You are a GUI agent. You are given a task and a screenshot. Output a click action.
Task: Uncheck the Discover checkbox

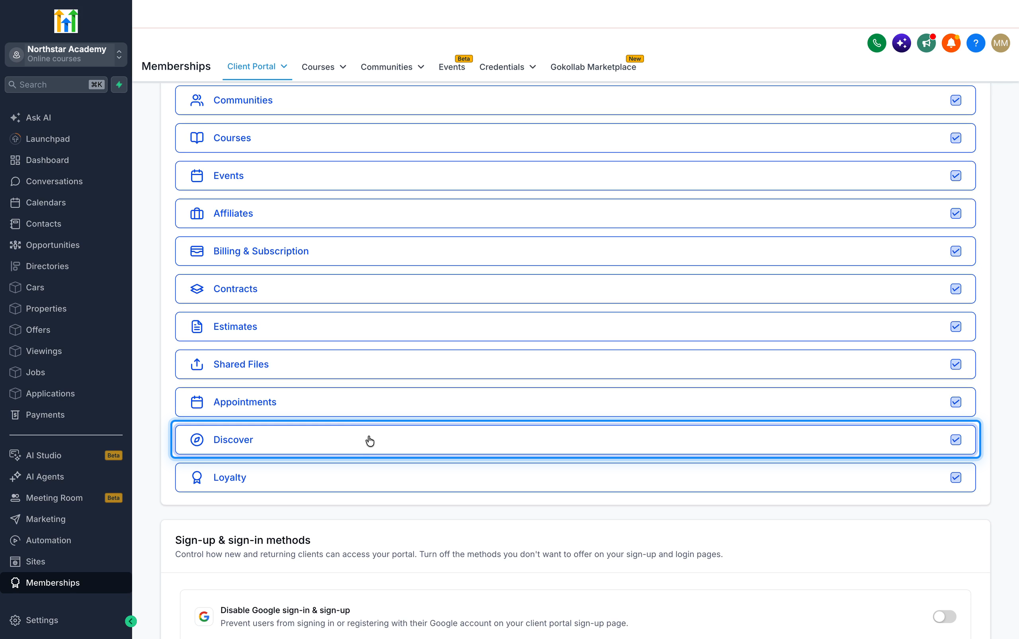click(x=956, y=440)
